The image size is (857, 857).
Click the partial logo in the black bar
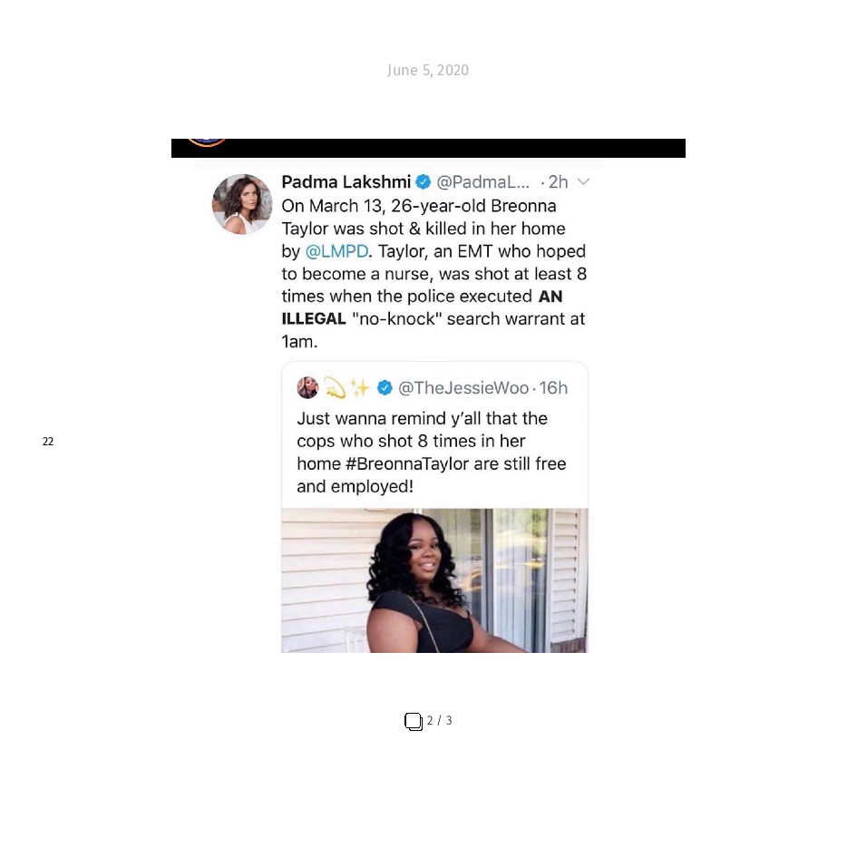click(x=206, y=142)
